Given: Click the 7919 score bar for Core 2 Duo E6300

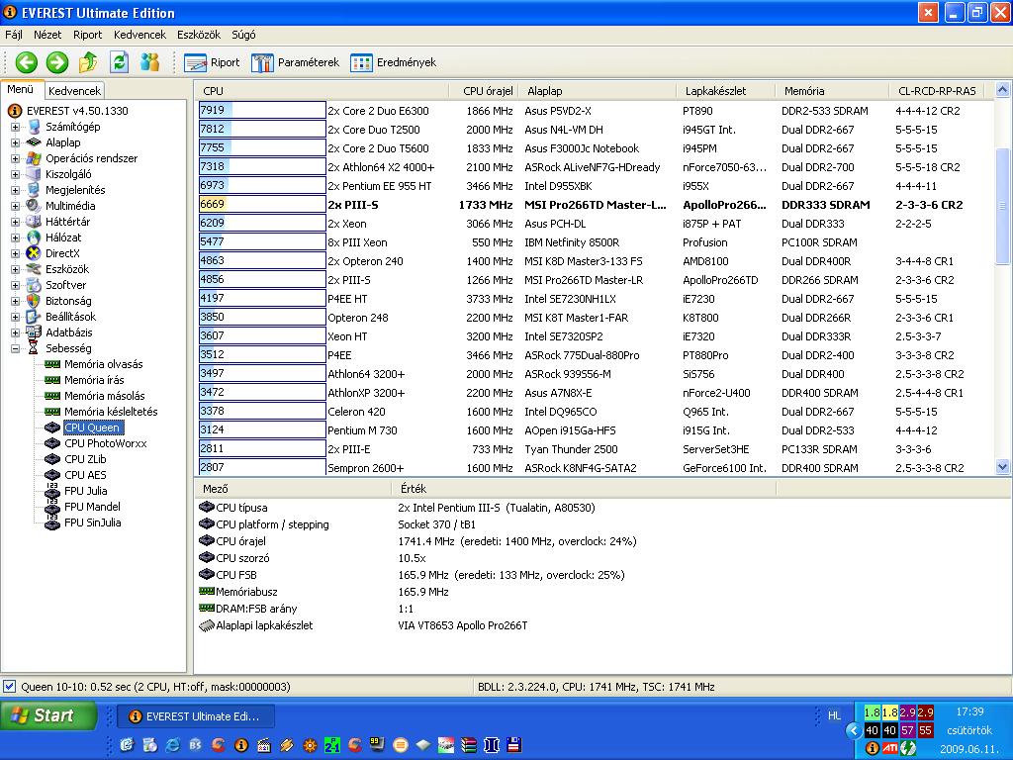Looking at the screenshot, I should [261, 111].
